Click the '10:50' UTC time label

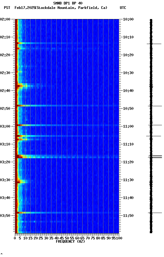coord(128,109)
